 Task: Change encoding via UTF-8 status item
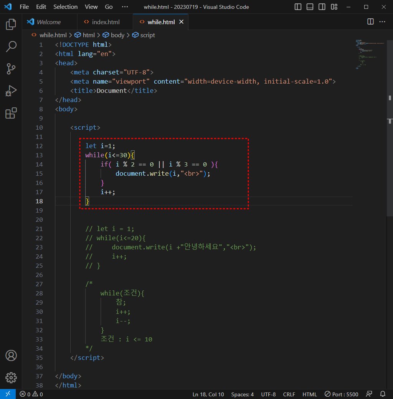pos(268,394)
